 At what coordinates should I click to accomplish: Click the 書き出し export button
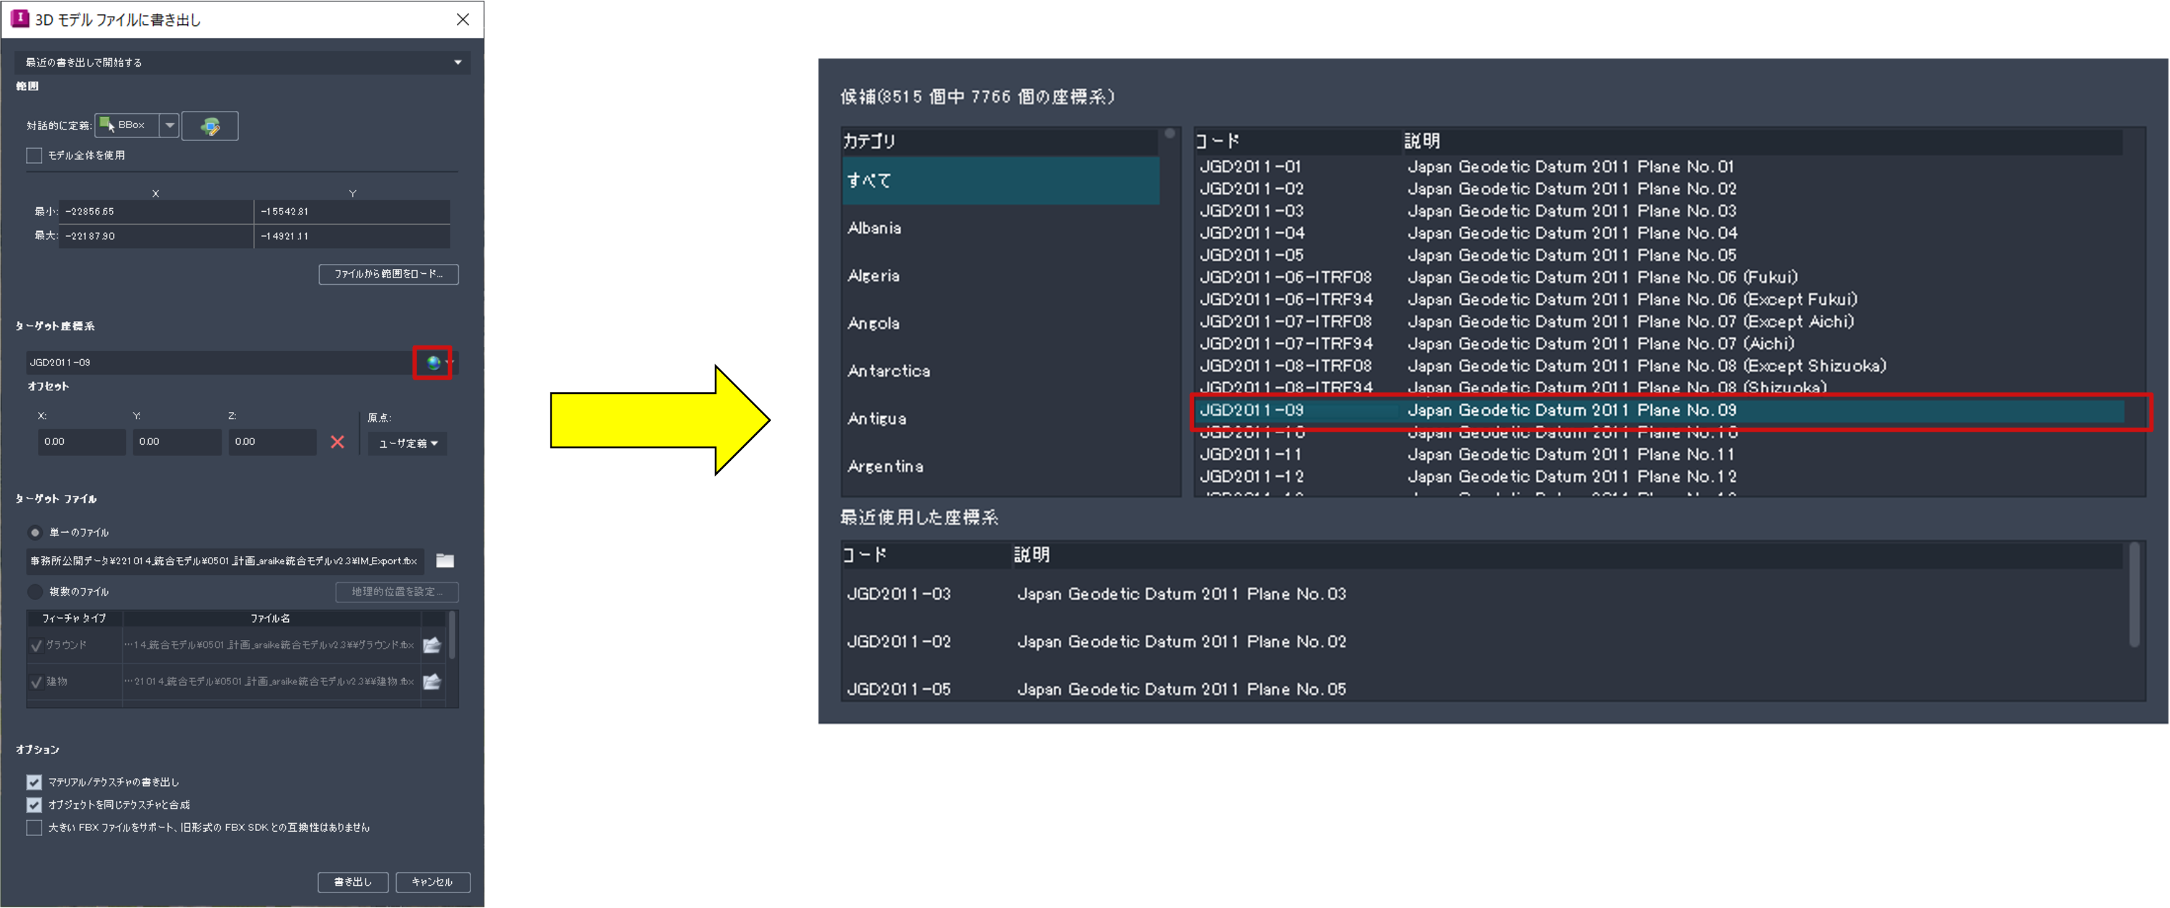tap(352, 881)
